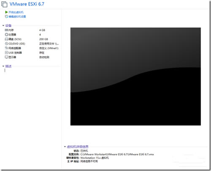
Task: Click the (VMnet1) network value
Action: [49, 48]
